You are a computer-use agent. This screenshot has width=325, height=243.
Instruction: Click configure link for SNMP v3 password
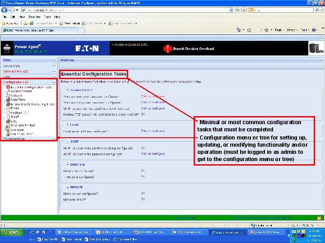coord(153,154)
